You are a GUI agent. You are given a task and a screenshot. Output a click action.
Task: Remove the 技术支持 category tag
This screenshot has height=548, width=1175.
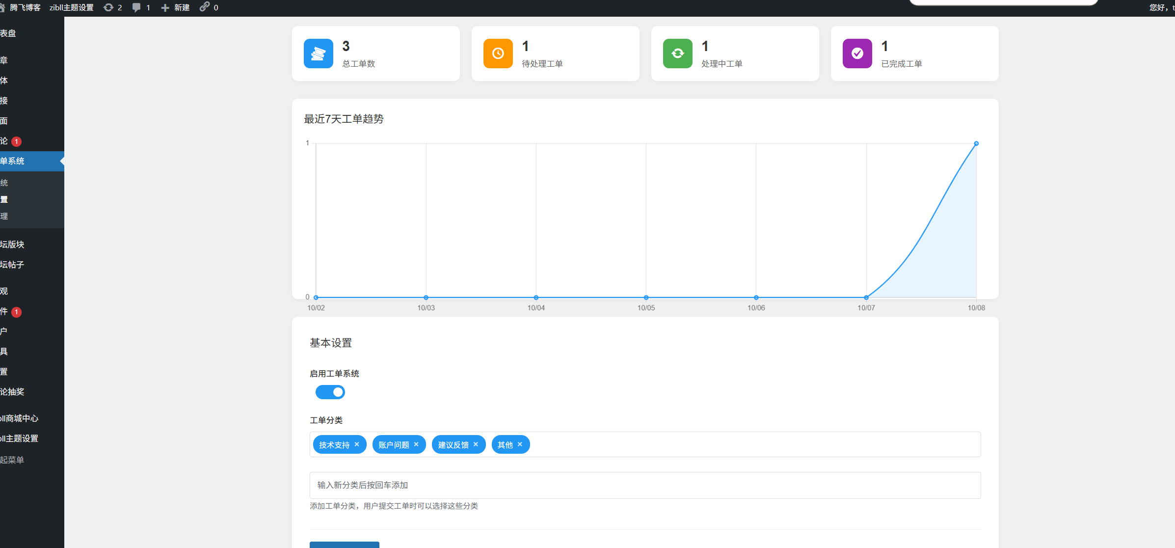point(357,444)
